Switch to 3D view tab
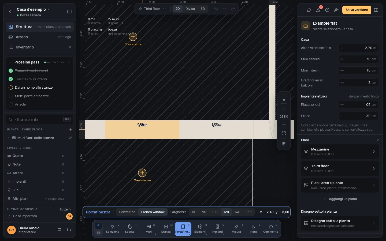The height and width of the screenshot is (241, 386). click(203, 9)
